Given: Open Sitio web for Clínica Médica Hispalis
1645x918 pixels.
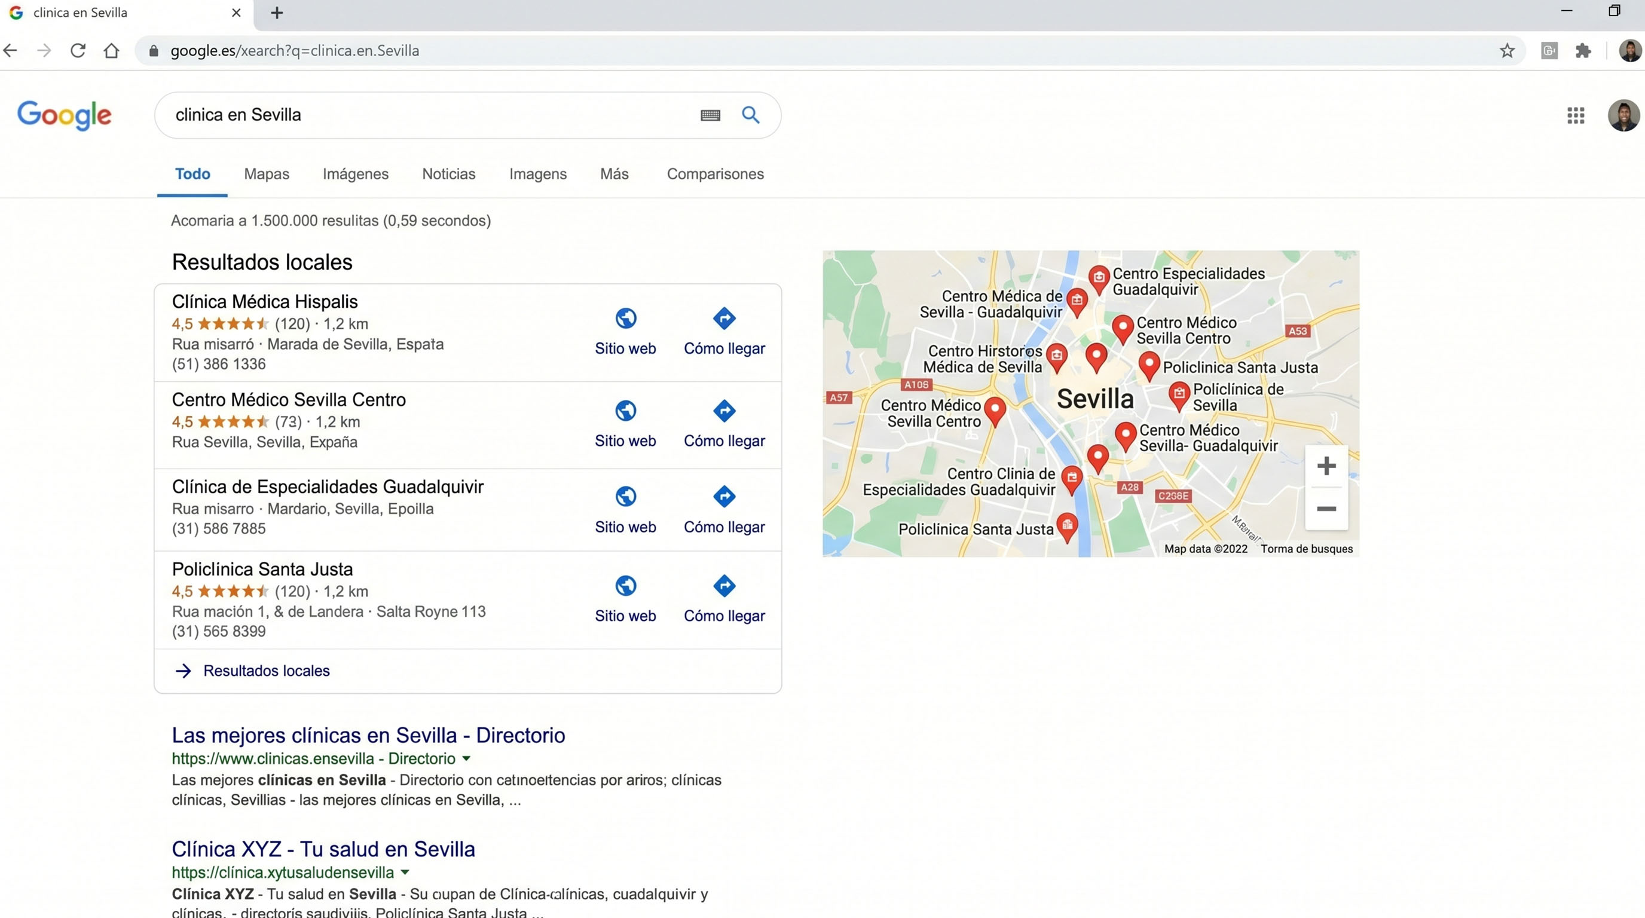Looking at the screenshot, I should point(625,332).
